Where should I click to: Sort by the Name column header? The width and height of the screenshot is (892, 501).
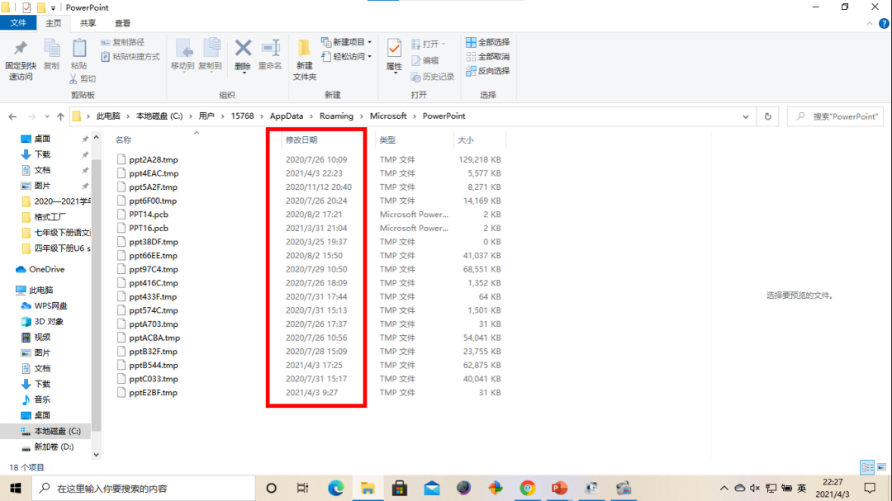click(x=123, y=139)
